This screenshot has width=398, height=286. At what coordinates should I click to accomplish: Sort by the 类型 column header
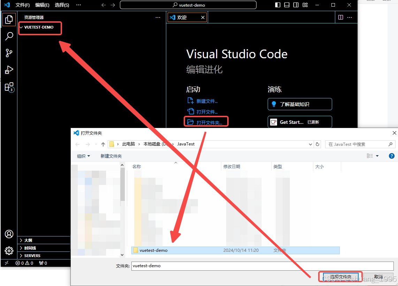click(292, 167)
